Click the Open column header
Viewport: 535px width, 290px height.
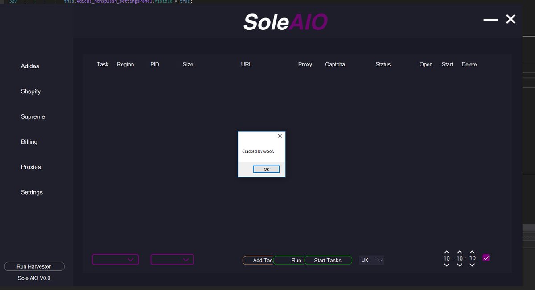tap(426, 65)
